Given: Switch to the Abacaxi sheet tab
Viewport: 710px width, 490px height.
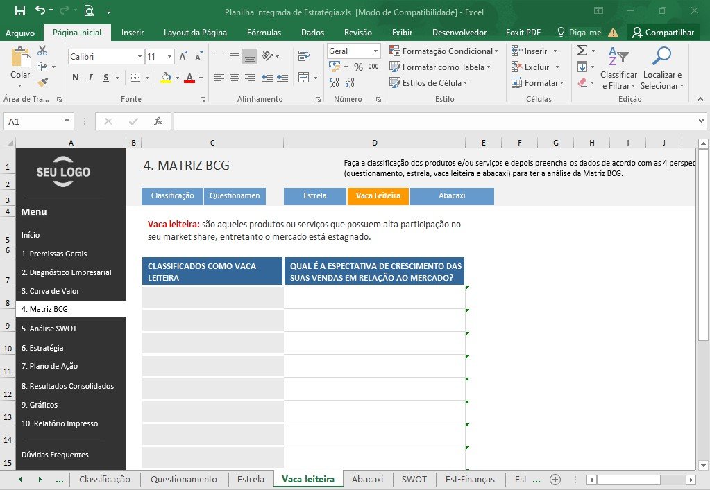Looking at the screenshot, I should [367, 479].
